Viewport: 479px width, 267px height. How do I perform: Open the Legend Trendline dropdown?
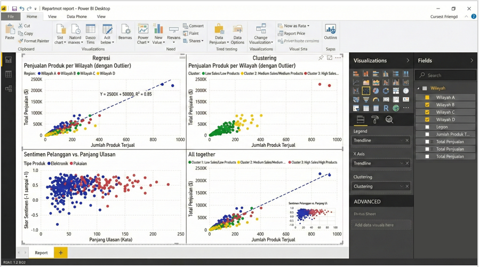tap(401, 140)
